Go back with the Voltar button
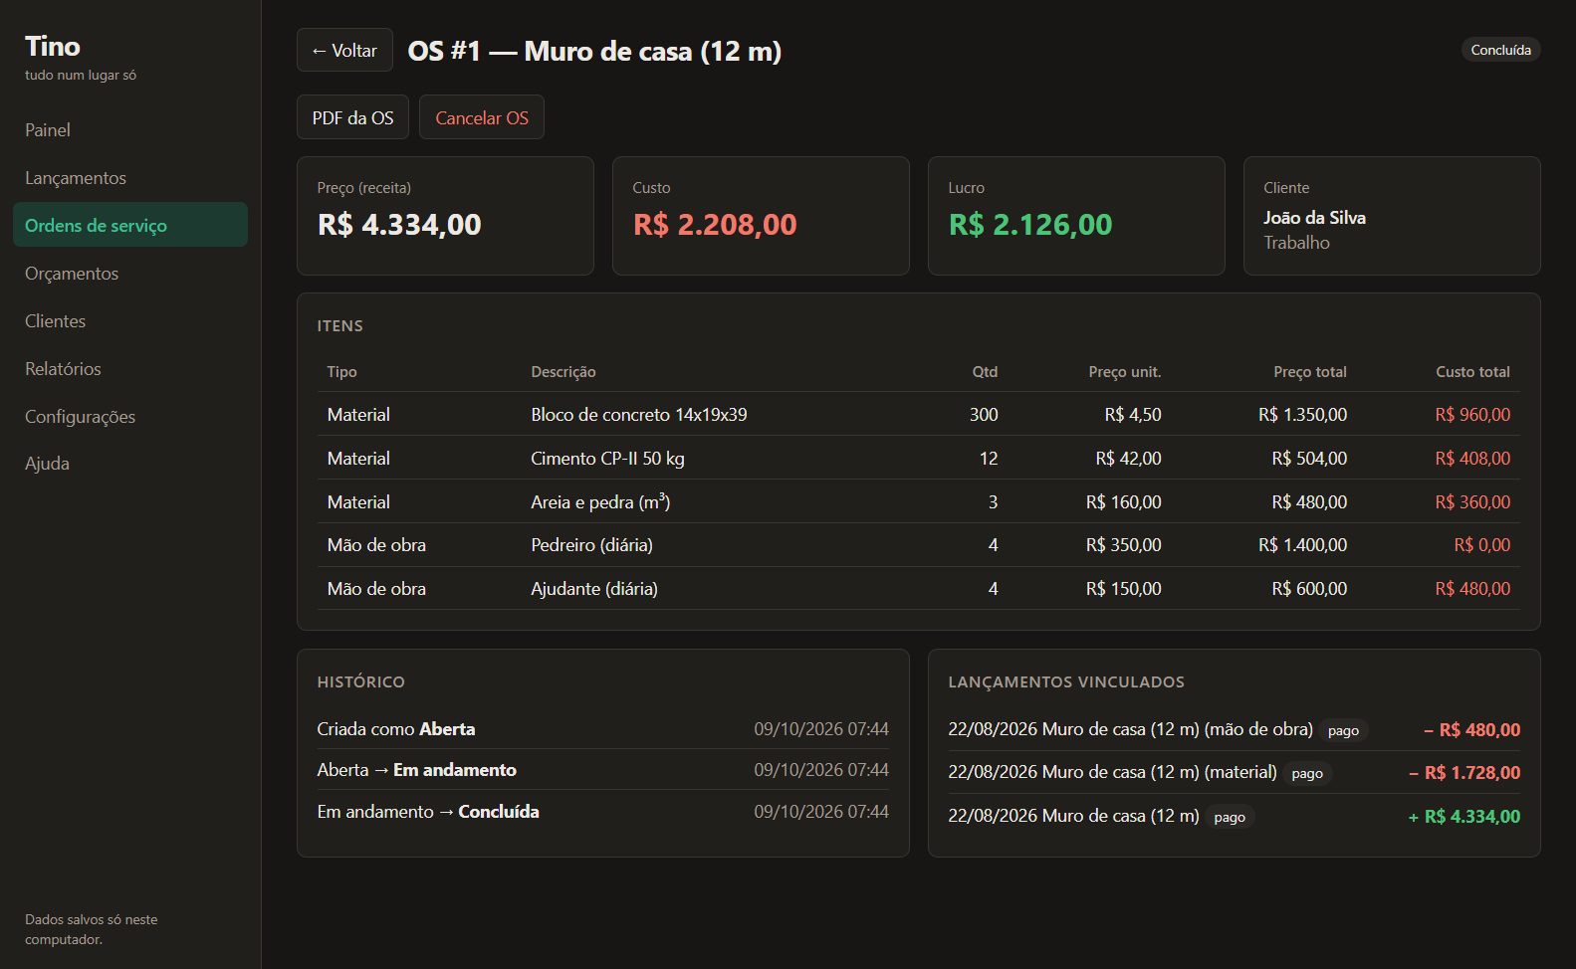 click(344, 50)
